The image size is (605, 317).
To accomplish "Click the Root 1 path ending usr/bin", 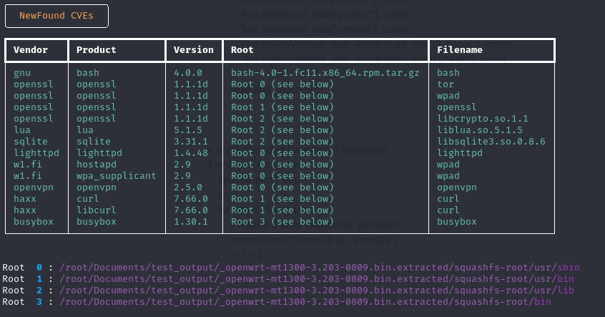I will (x=316, y=279).
